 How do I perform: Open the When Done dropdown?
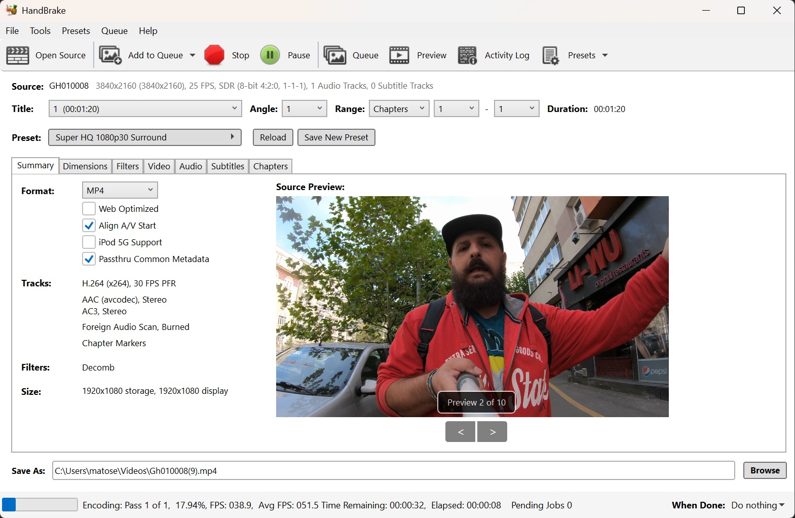pos(758,505)
